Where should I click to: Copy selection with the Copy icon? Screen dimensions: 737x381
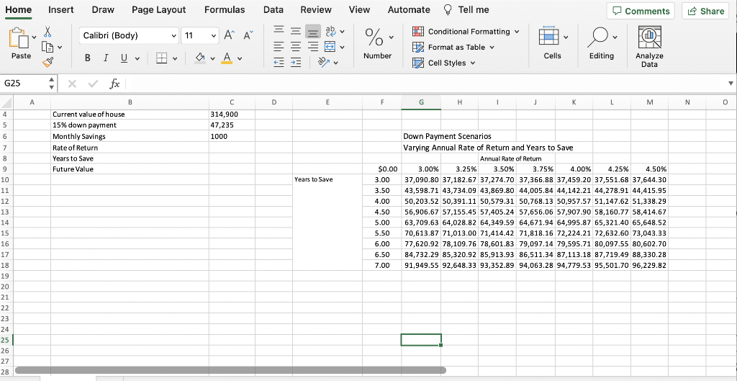pos(48,47)
